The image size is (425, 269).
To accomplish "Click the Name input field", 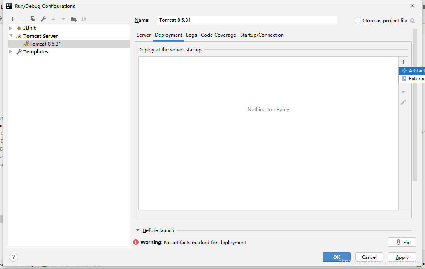I will click(247, 20).
